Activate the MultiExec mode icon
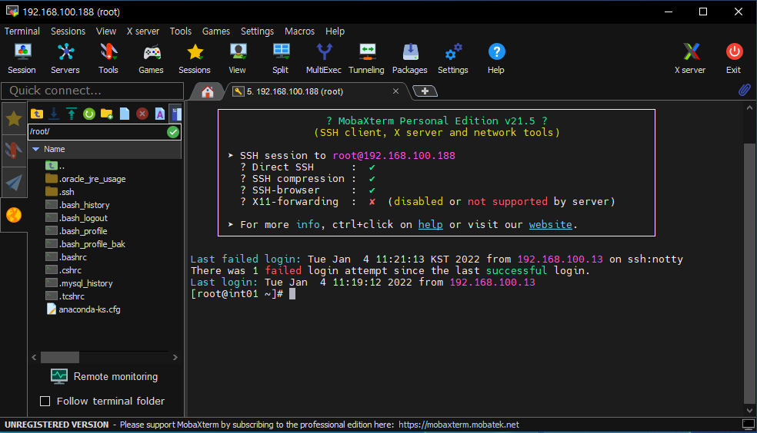This screenshot has width=757, height=433. (323, 59)
